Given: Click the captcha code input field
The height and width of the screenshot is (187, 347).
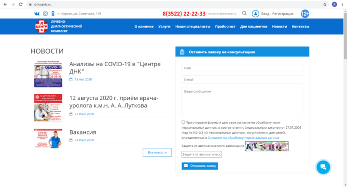Looking at the screenshot, I should [x=202, y=154].
